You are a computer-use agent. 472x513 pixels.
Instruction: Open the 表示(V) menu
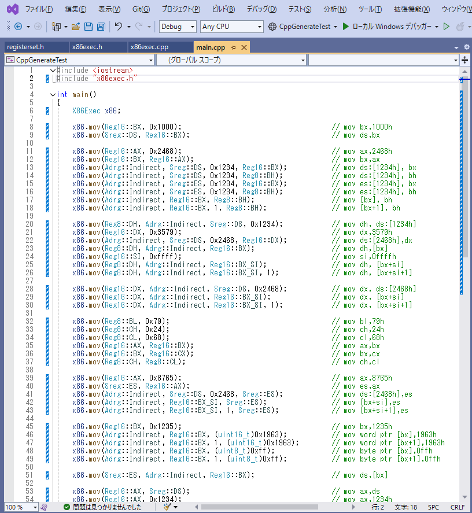point(109,9)
